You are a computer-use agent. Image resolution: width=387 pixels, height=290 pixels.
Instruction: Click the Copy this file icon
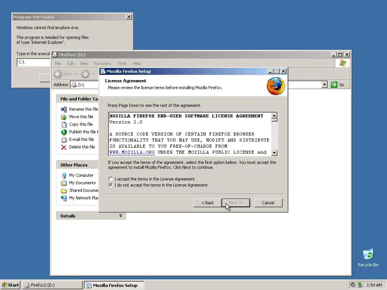click(x=63, y=125)
